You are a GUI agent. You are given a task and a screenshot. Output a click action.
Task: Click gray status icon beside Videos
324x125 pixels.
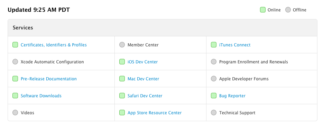pos(15,113)
